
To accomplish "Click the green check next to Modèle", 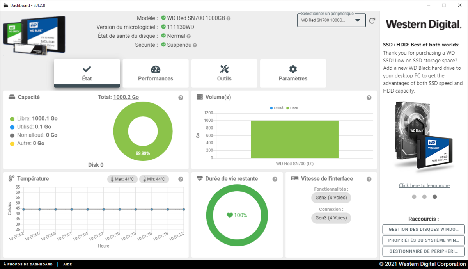I will 163,18.
